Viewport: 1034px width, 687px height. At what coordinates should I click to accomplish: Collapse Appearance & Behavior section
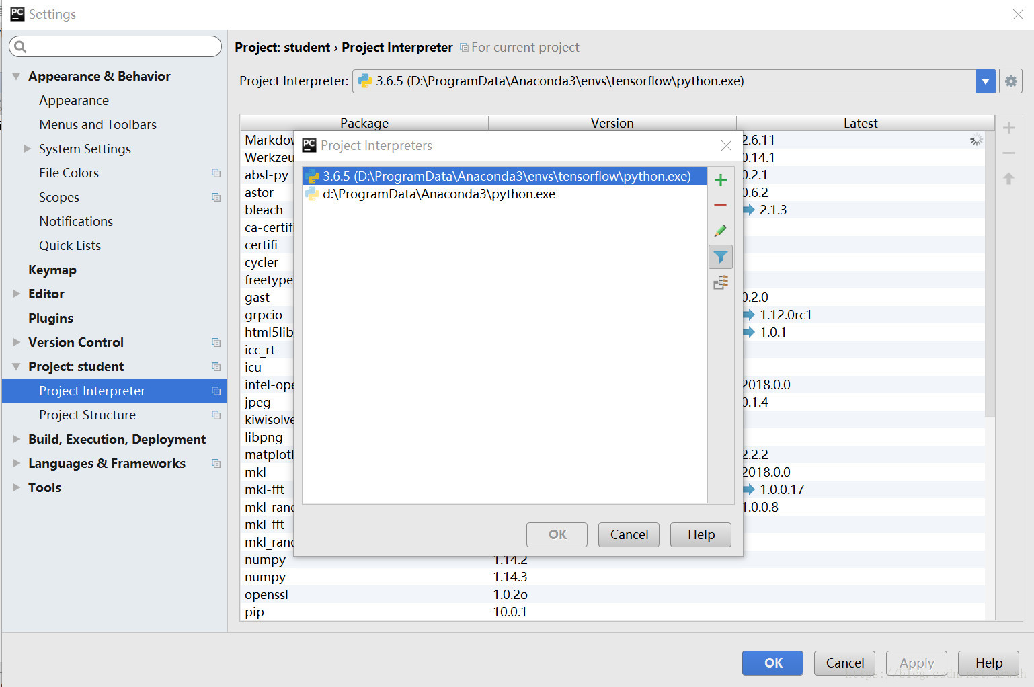16,76
